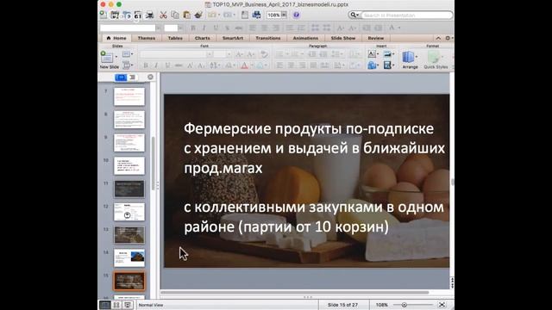
Task: Click the Undo icon in top toolbar
Action: click(213, 15)
